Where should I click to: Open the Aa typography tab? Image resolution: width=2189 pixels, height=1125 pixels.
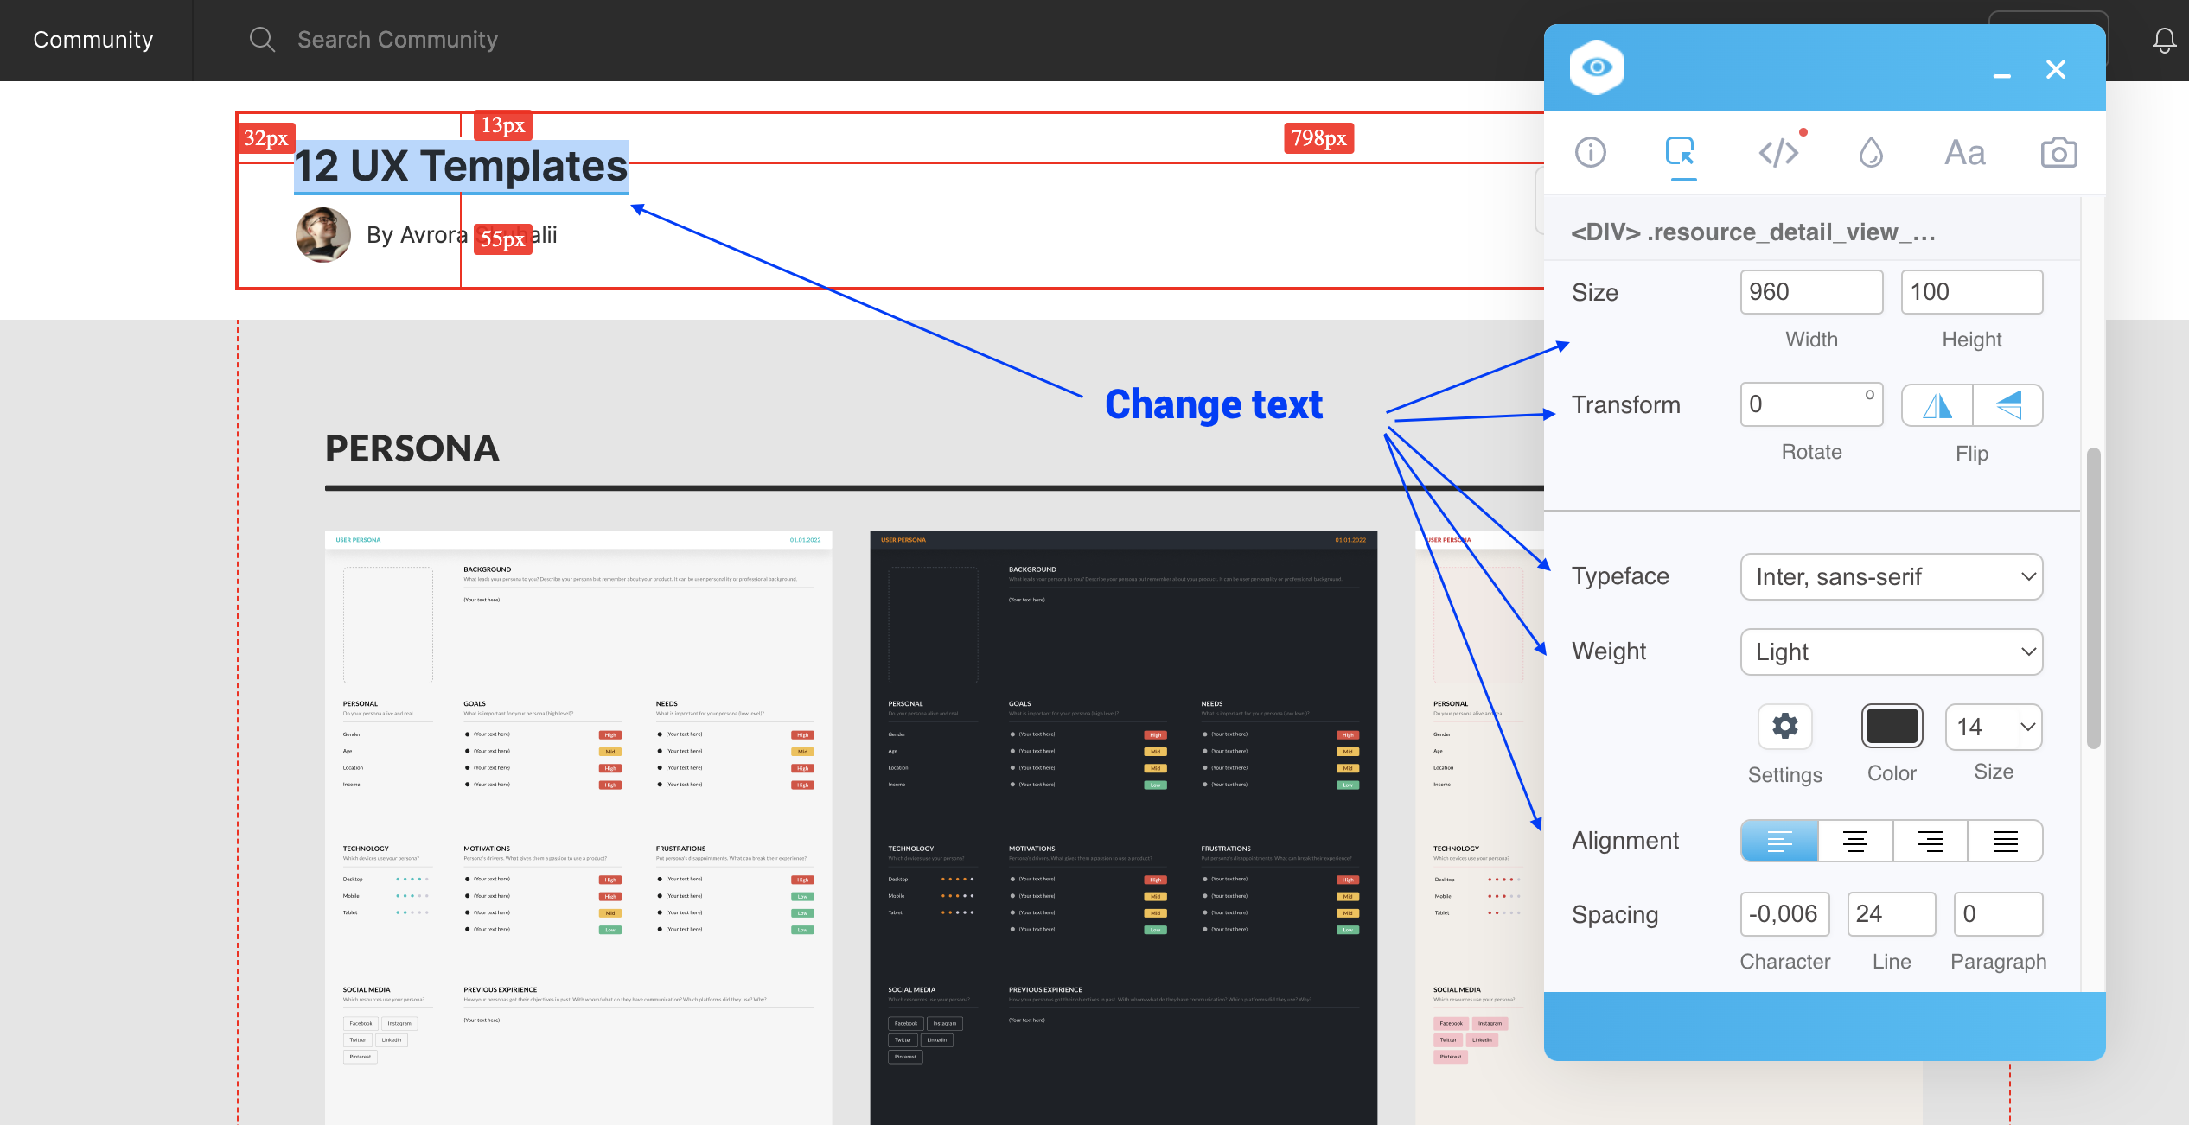1965,153
